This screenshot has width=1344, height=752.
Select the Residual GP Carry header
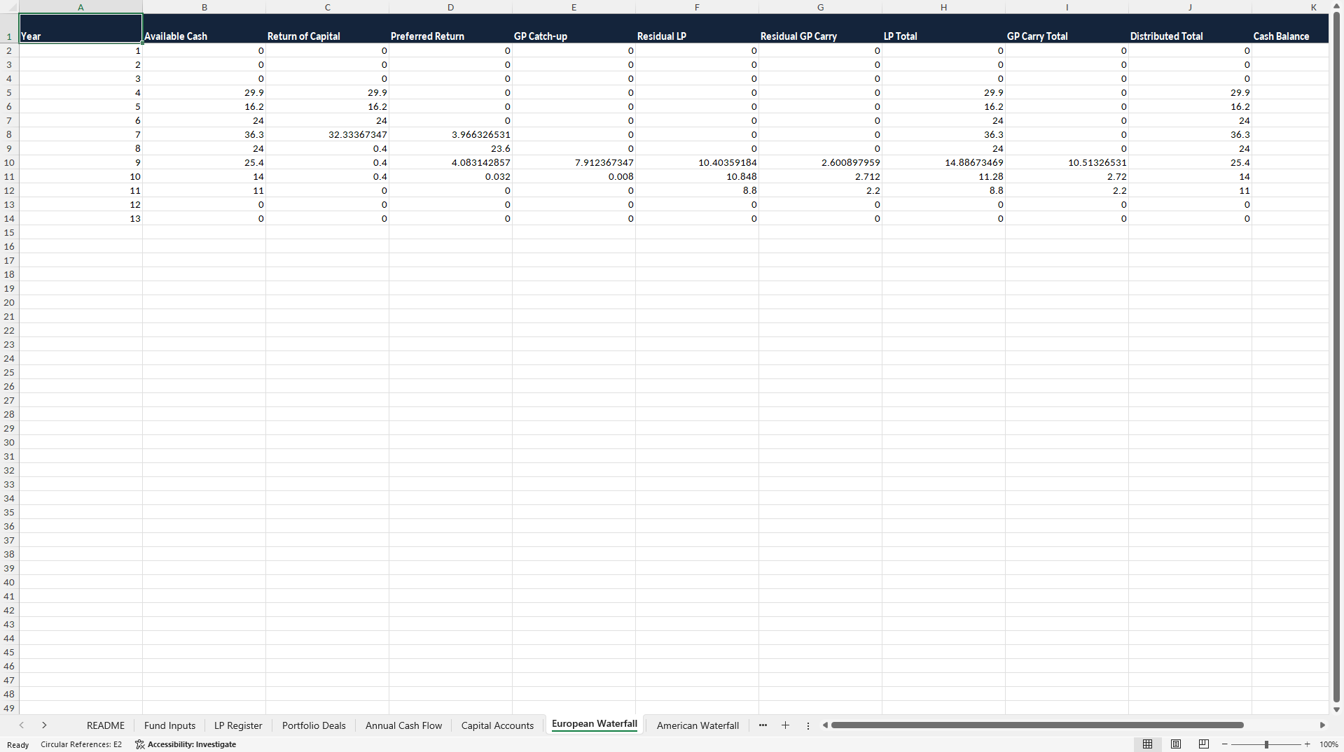point(820,29)
